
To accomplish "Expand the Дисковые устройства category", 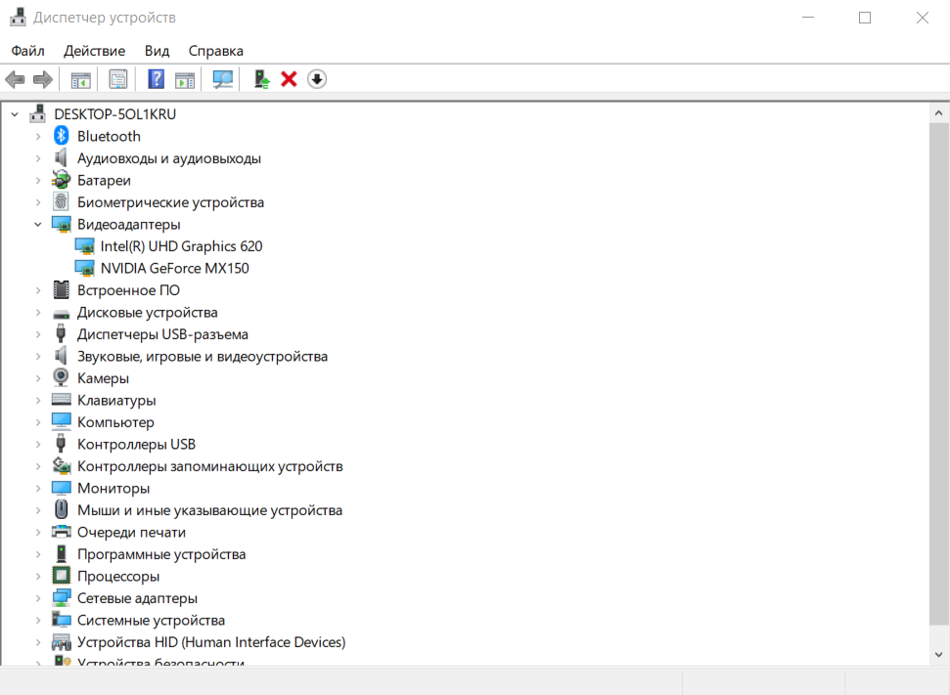I will (x=37, y=313).
